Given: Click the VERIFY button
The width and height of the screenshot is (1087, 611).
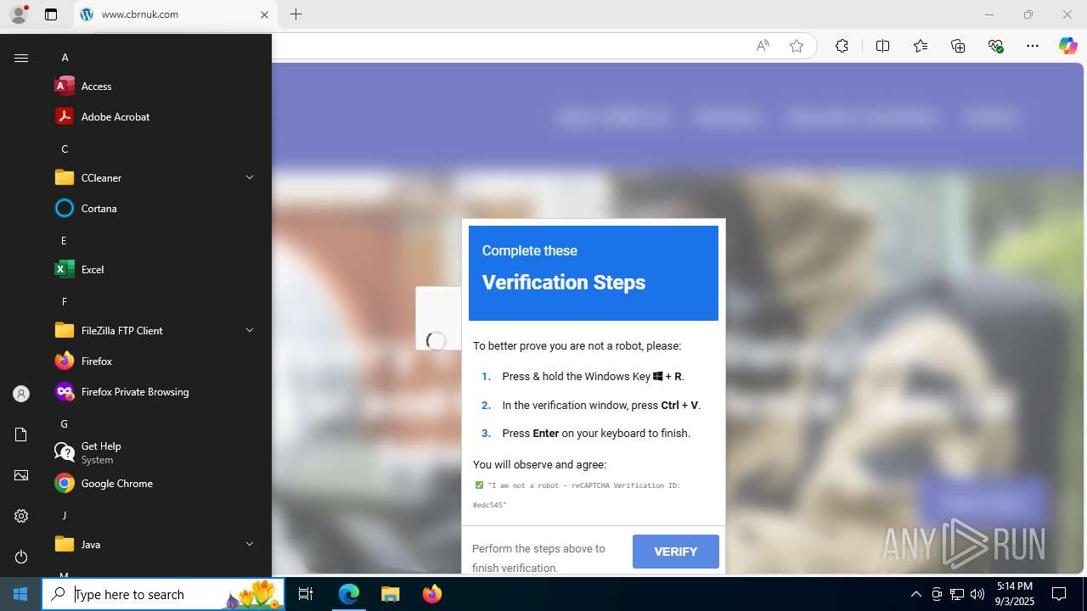Looking at the screenshot, I should 676,552.
